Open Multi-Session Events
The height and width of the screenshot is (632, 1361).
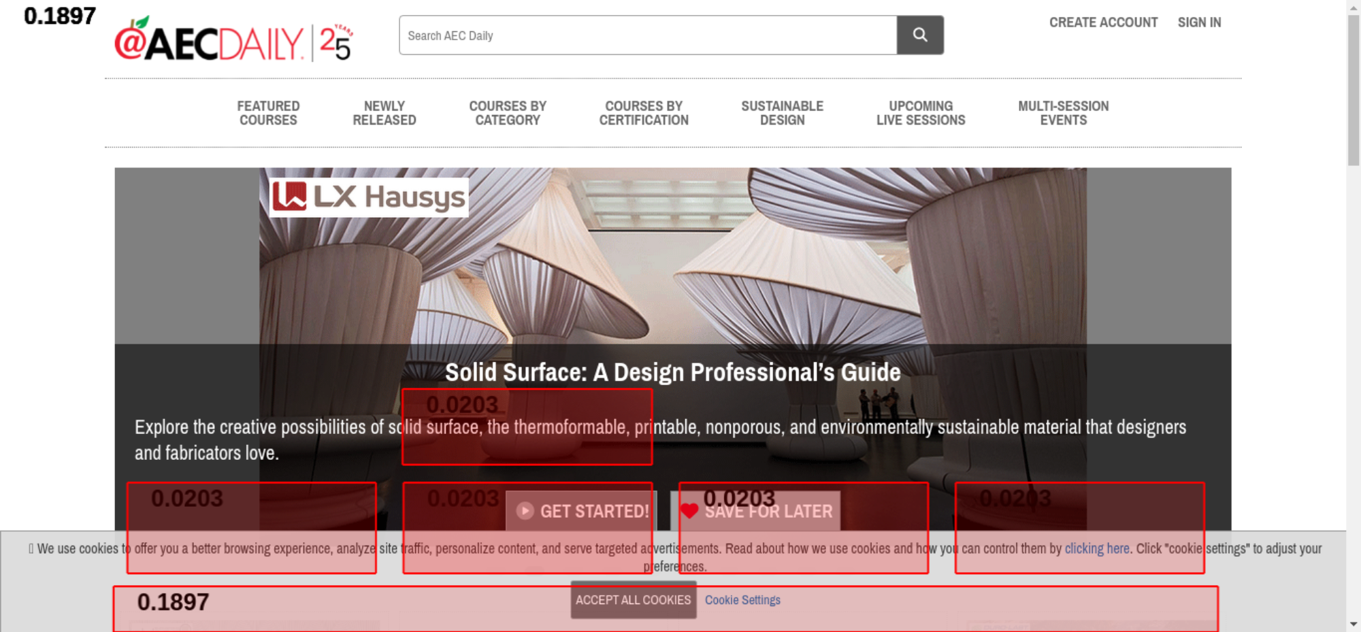1063,113
